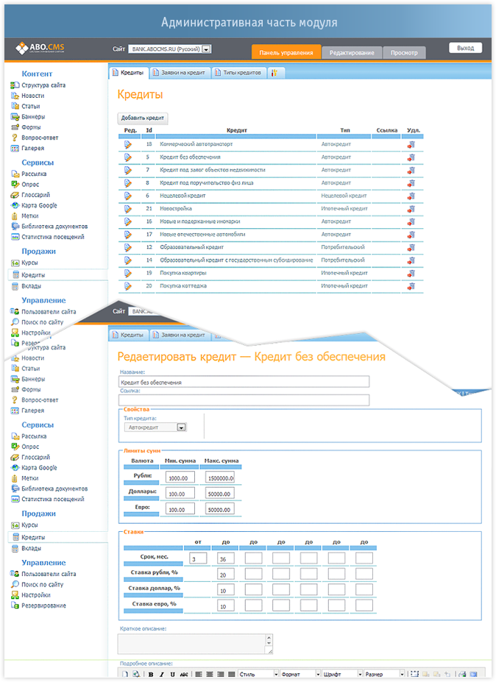Apply italic formatting in description editor

click(x=161, y=674)
